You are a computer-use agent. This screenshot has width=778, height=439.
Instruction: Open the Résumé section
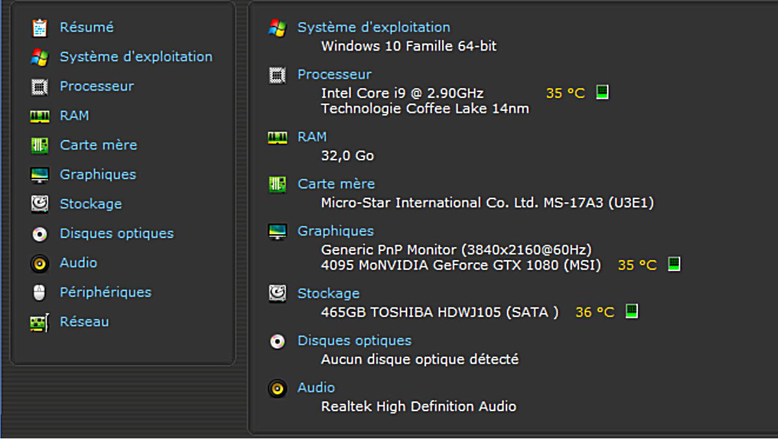click(87, 27)
